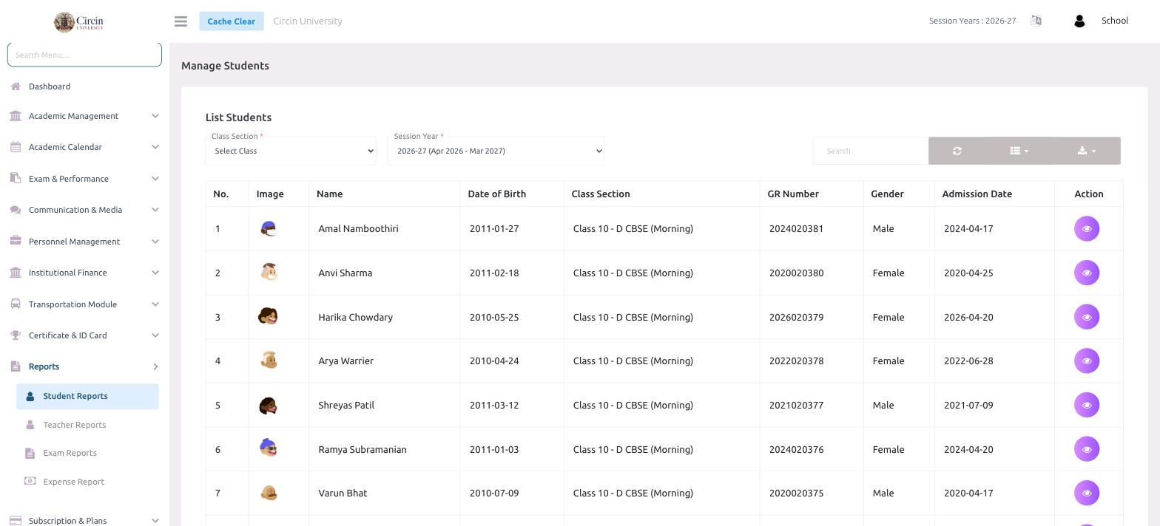Click GR Number 2024020381 cell

click(811, 228)
